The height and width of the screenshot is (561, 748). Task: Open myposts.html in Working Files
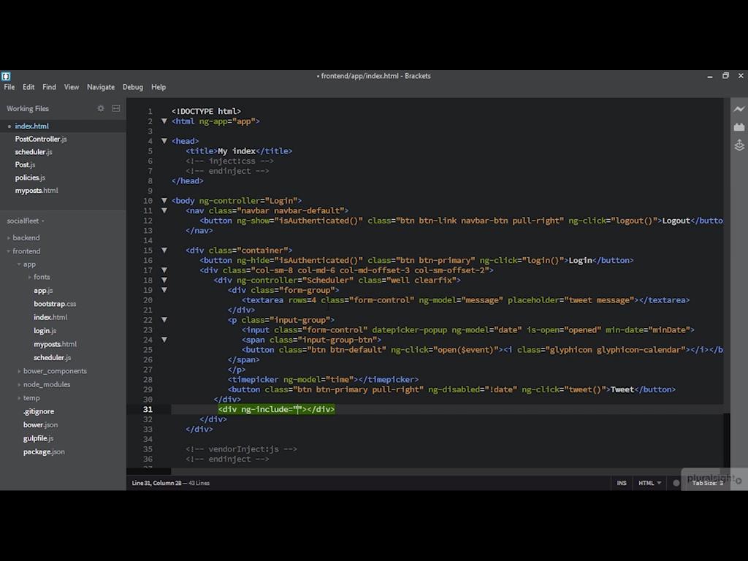click(x=37, y=191)
